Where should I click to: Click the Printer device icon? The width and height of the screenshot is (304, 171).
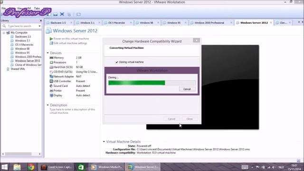(x=51, y=91)
